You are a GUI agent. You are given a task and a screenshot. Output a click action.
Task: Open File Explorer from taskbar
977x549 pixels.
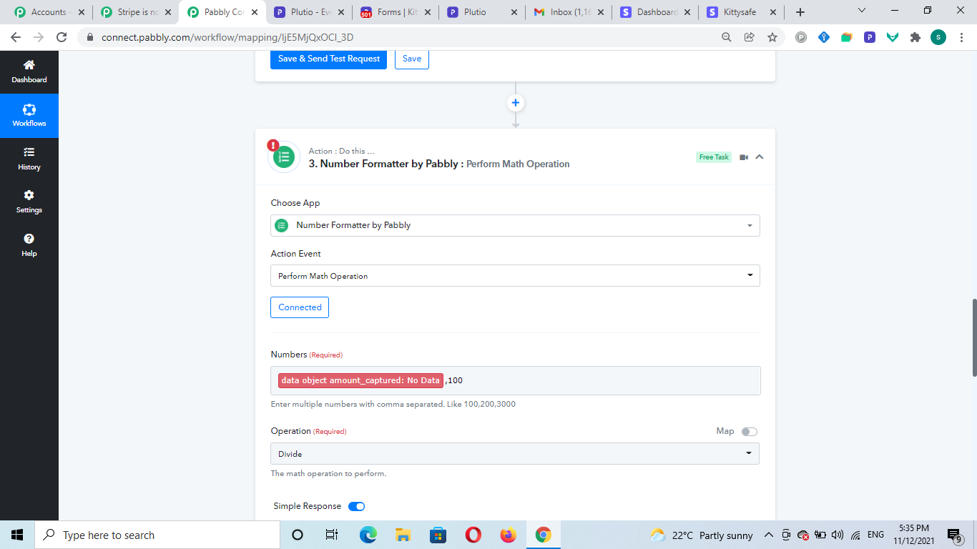pyautogui.click(x=403, y=535)
